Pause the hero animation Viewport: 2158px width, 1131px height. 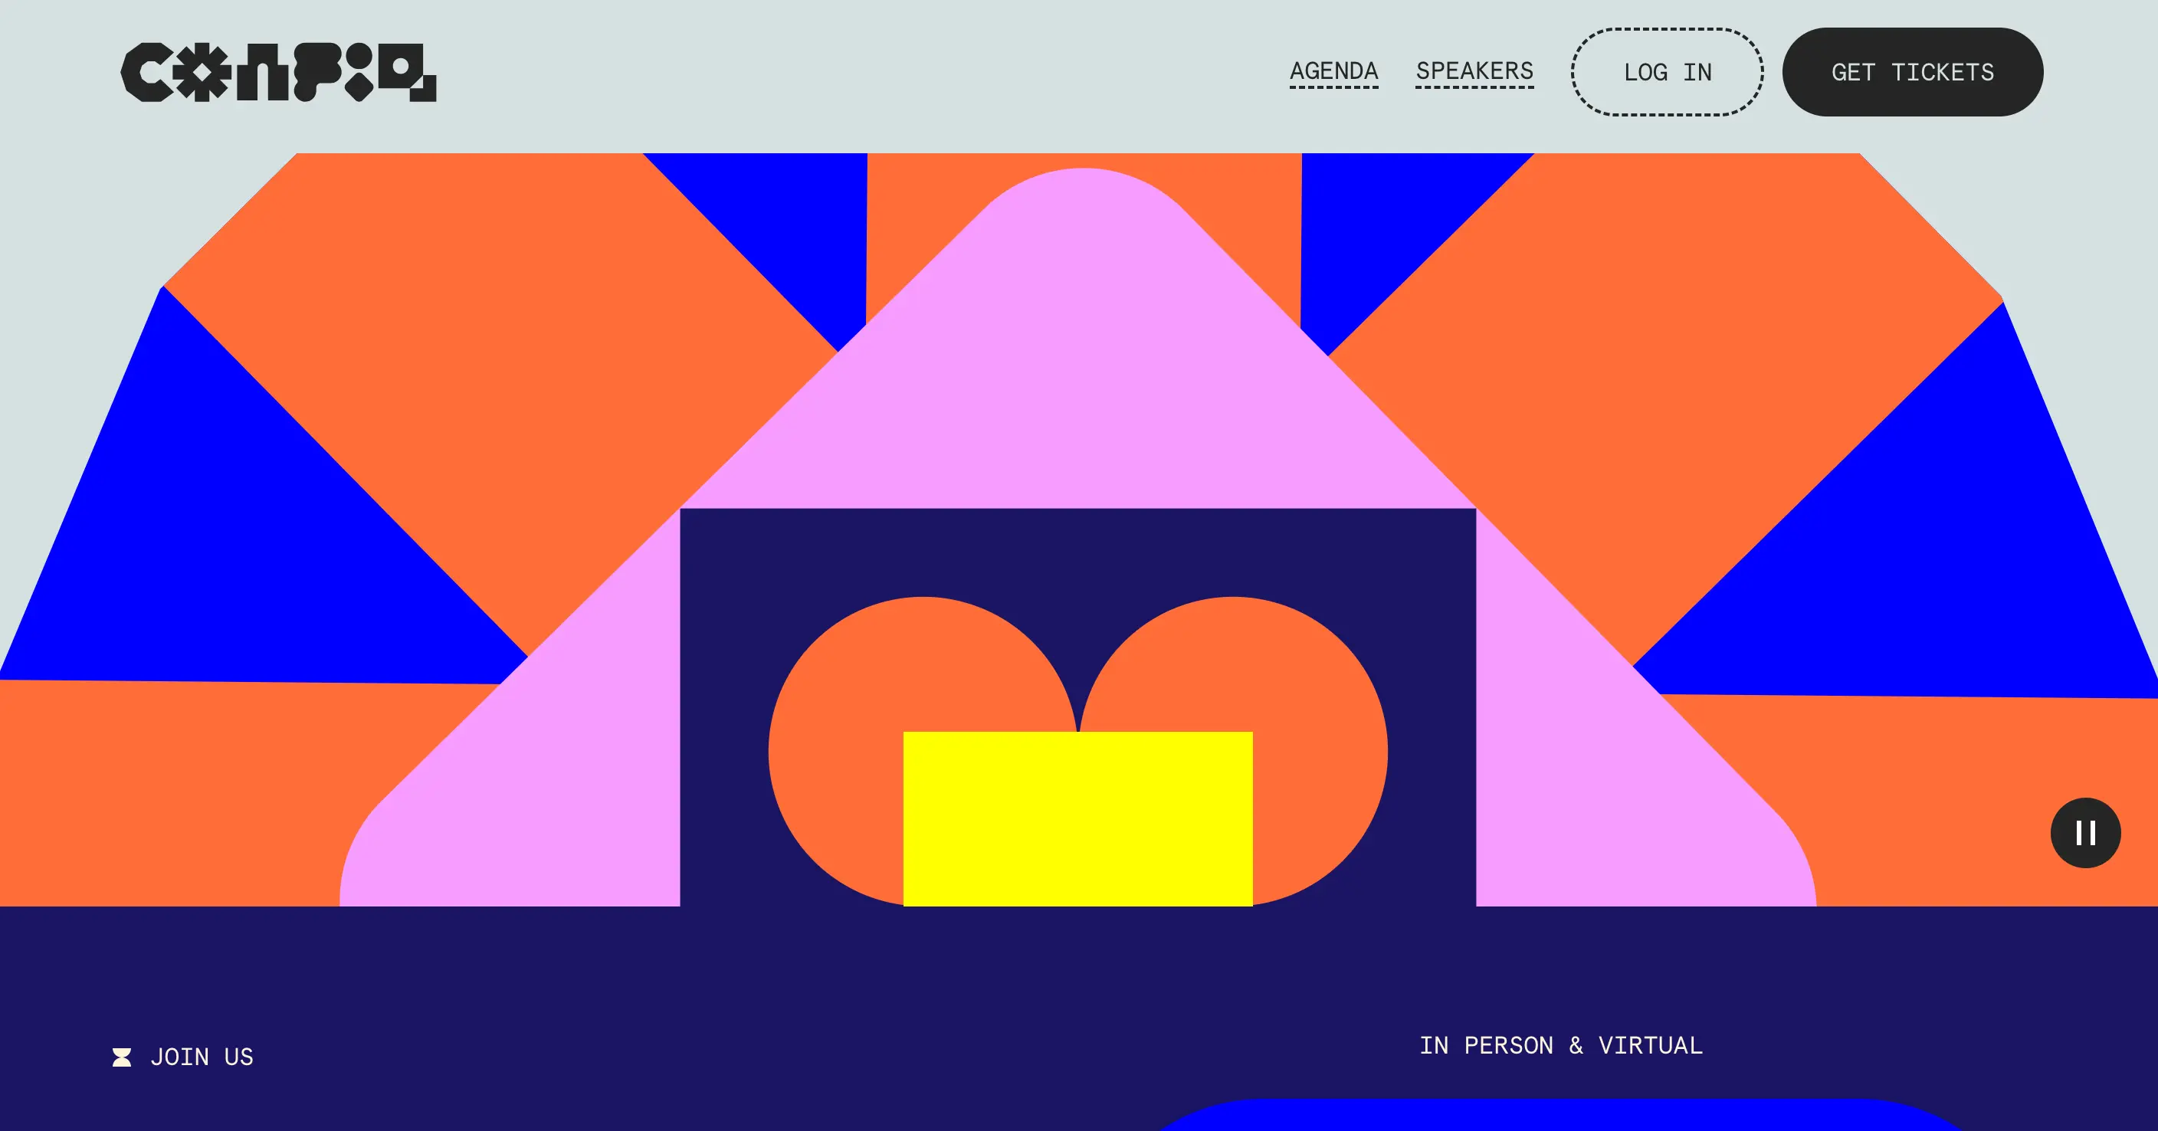2085,833
